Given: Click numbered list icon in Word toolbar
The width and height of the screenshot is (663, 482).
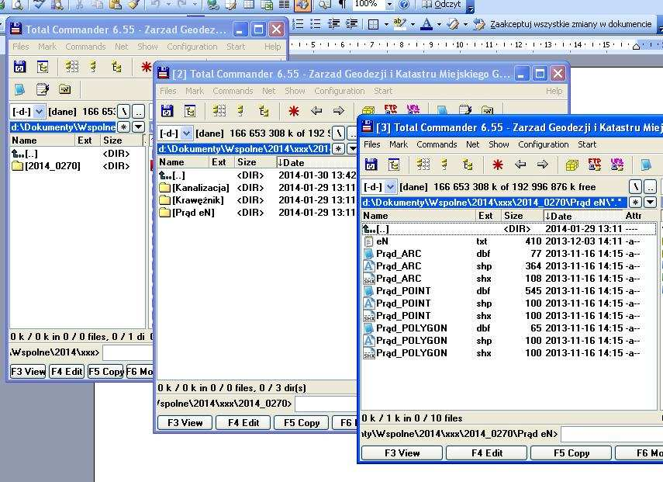Looking at the screenshot, I should [x=298, y=24].
